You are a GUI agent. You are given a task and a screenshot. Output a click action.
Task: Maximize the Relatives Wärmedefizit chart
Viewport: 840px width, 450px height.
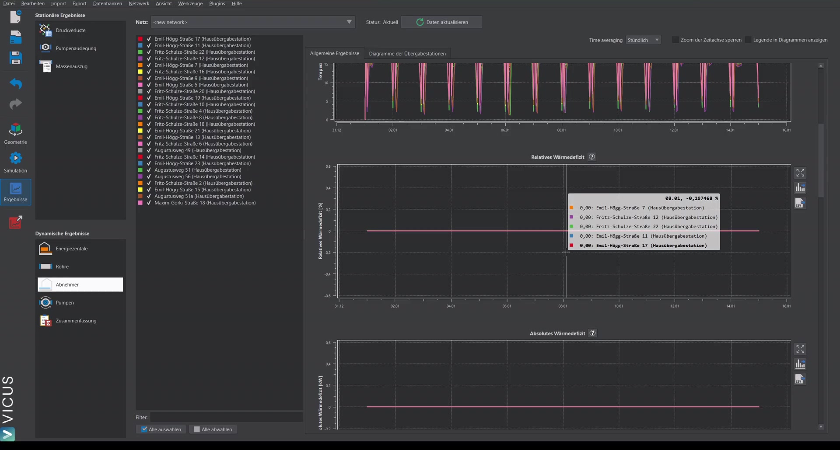(800, 173)
